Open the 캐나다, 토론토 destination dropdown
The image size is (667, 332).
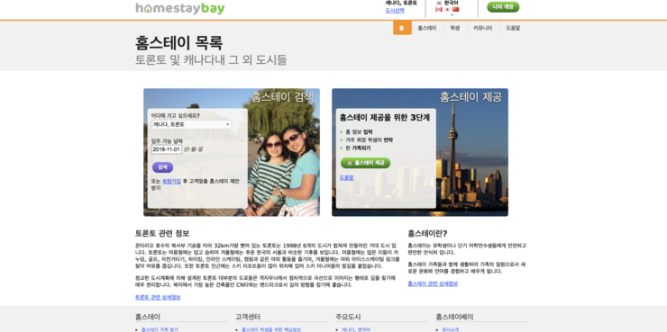coord(192,124)
